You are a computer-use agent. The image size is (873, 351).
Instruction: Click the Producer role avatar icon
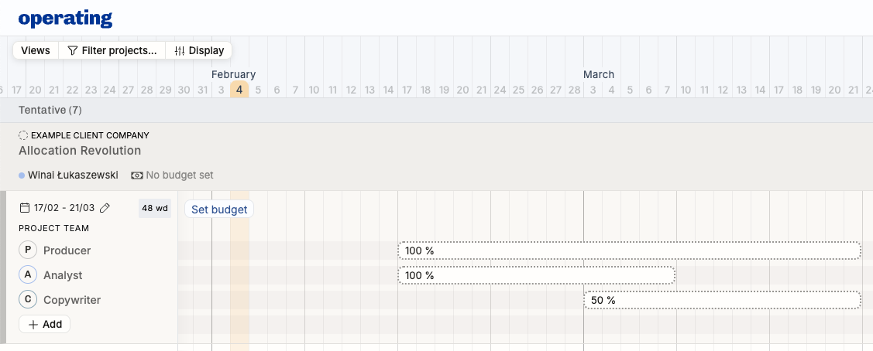pyautogui.click(x=28, y=250)
